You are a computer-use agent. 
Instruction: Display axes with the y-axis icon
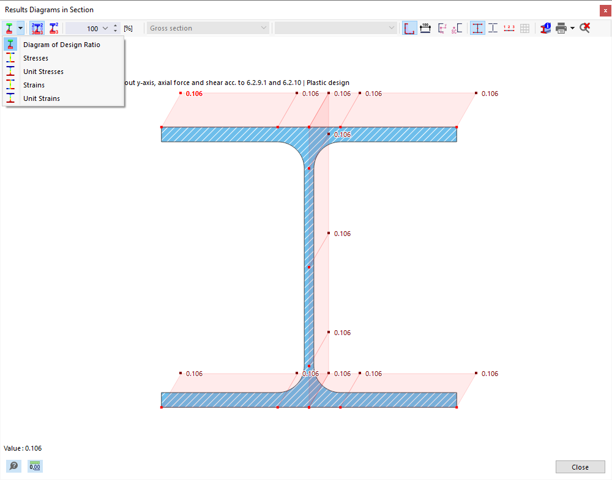442,28
